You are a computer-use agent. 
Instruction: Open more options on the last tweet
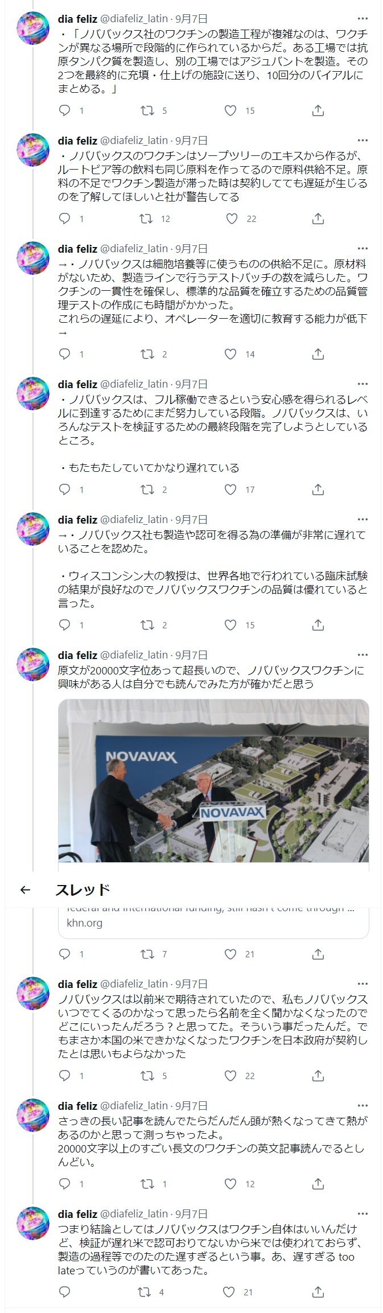pos(362,1214)
